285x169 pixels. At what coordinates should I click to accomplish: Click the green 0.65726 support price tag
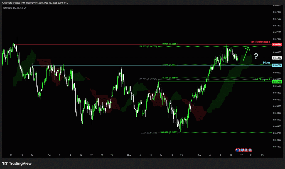tap(277, 82)
